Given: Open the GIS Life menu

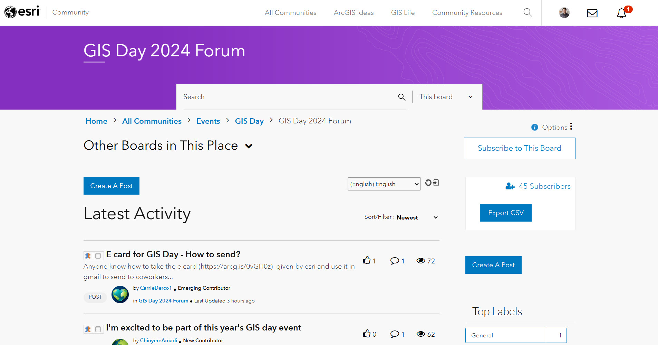Looking at the screenshot, I should [403, 12].
